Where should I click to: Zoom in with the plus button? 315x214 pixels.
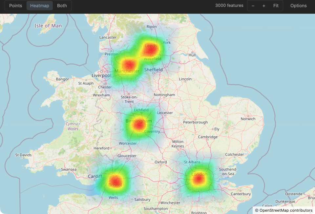264,6
